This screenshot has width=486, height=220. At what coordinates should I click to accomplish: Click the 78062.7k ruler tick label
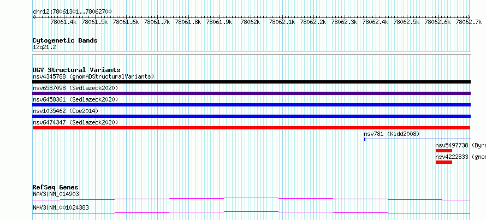469,22
